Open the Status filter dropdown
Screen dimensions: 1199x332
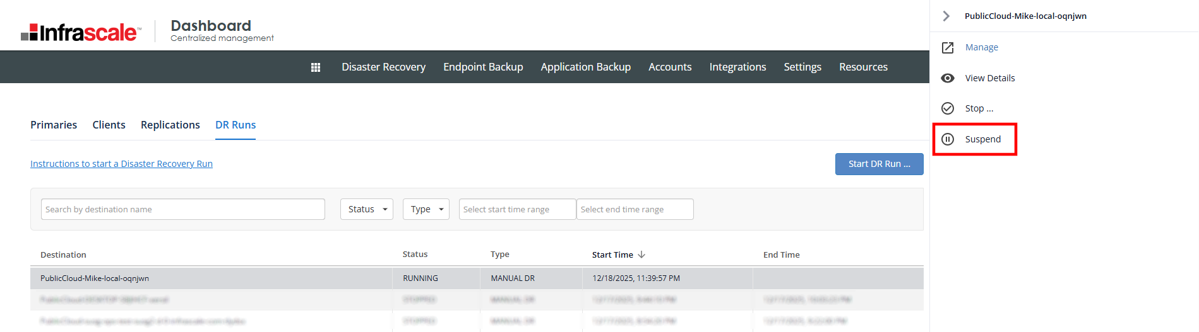pos(366,209)
